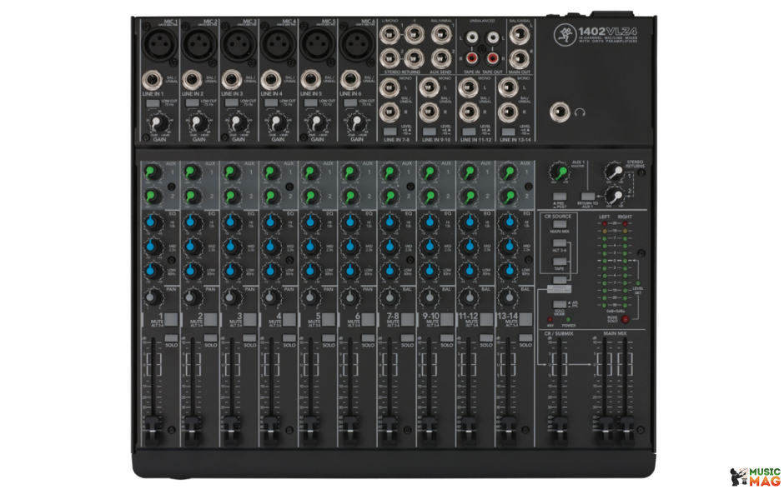Viewport: 784px width, 489px height.
Task: Click the 48V phantom indicator LED
Action: click(x=550, y=320)
